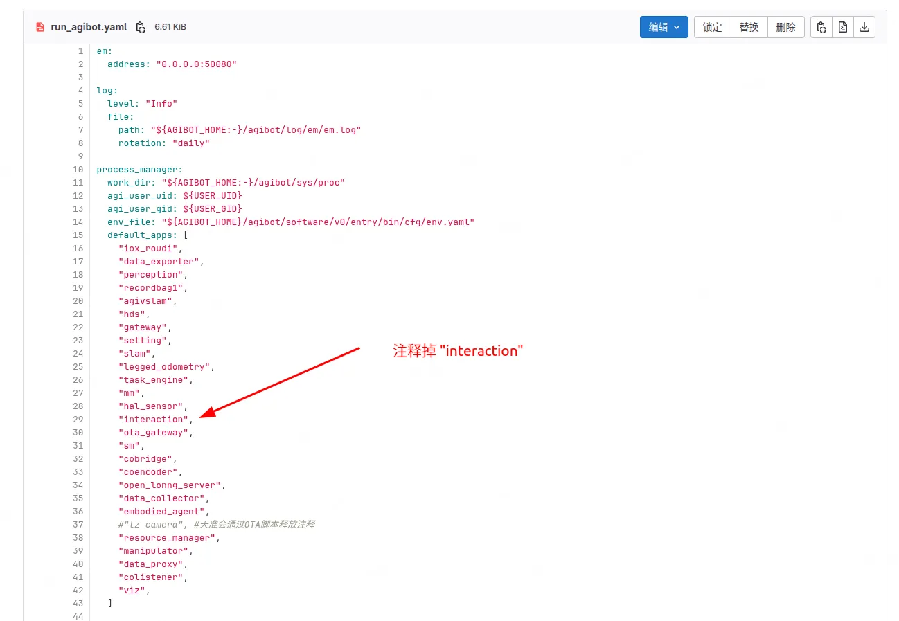This screenshot has width=899, height=621.
Task: Go to line number 29
Action: point(78,419)
